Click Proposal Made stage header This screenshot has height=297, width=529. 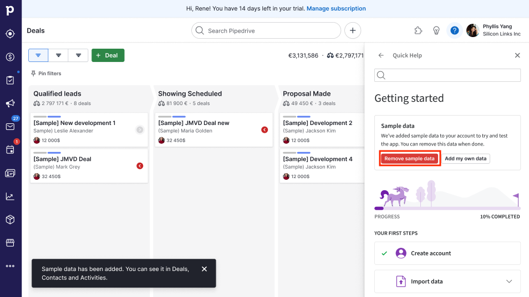(307, 93)
